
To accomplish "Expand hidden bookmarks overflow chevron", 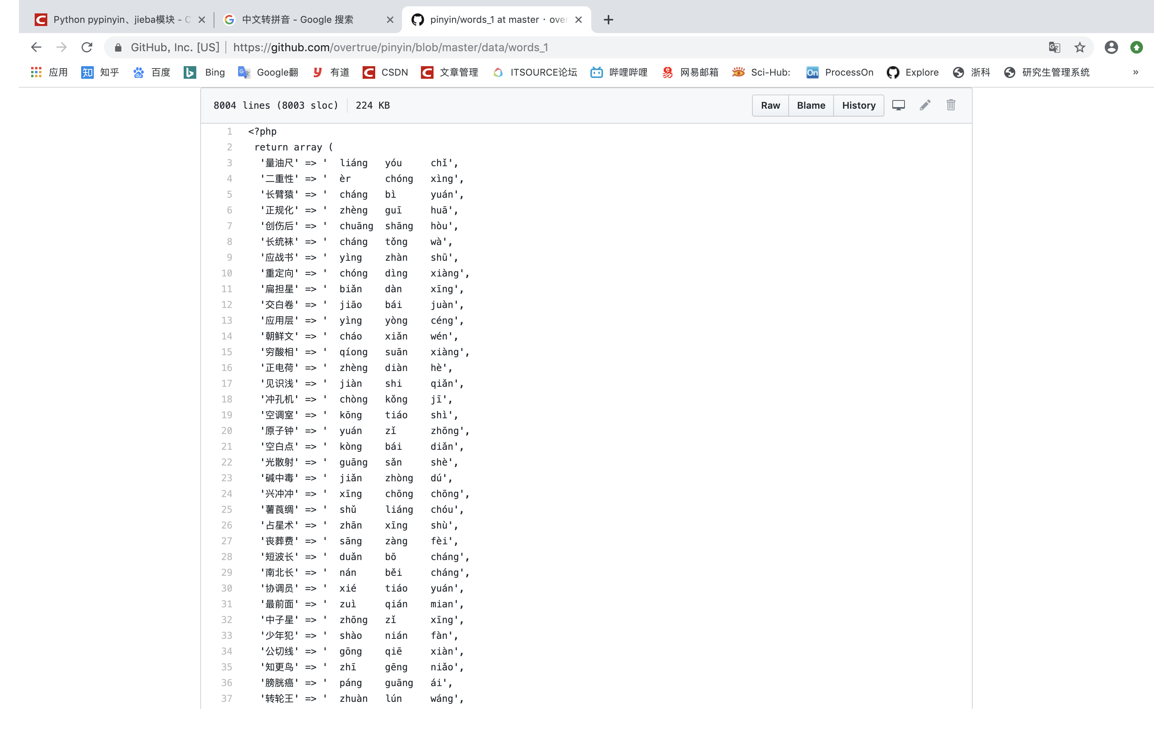I will point(1135,72).
